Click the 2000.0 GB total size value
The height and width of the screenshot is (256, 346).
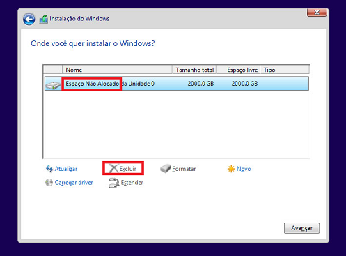pos(200,84)
